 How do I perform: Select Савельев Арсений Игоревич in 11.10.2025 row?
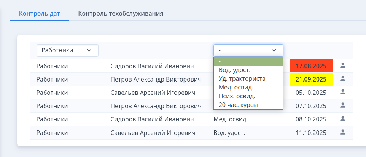(153, 133)
